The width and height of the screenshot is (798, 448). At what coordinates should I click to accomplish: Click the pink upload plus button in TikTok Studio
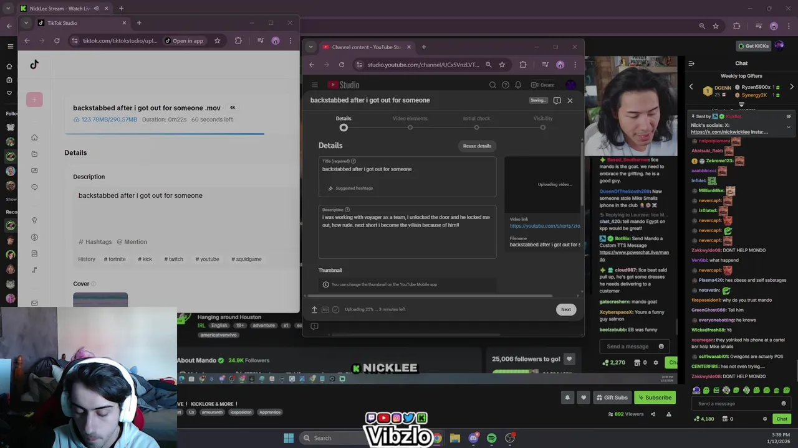coord(34,100)
